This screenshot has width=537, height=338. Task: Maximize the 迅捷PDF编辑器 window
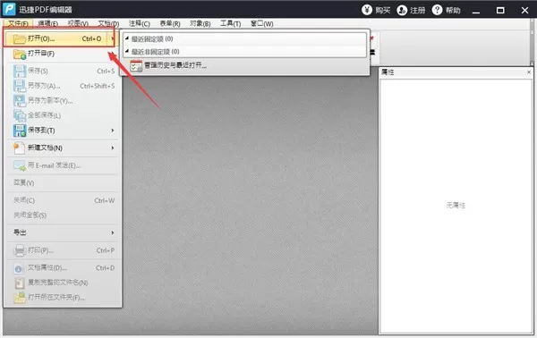500,10
